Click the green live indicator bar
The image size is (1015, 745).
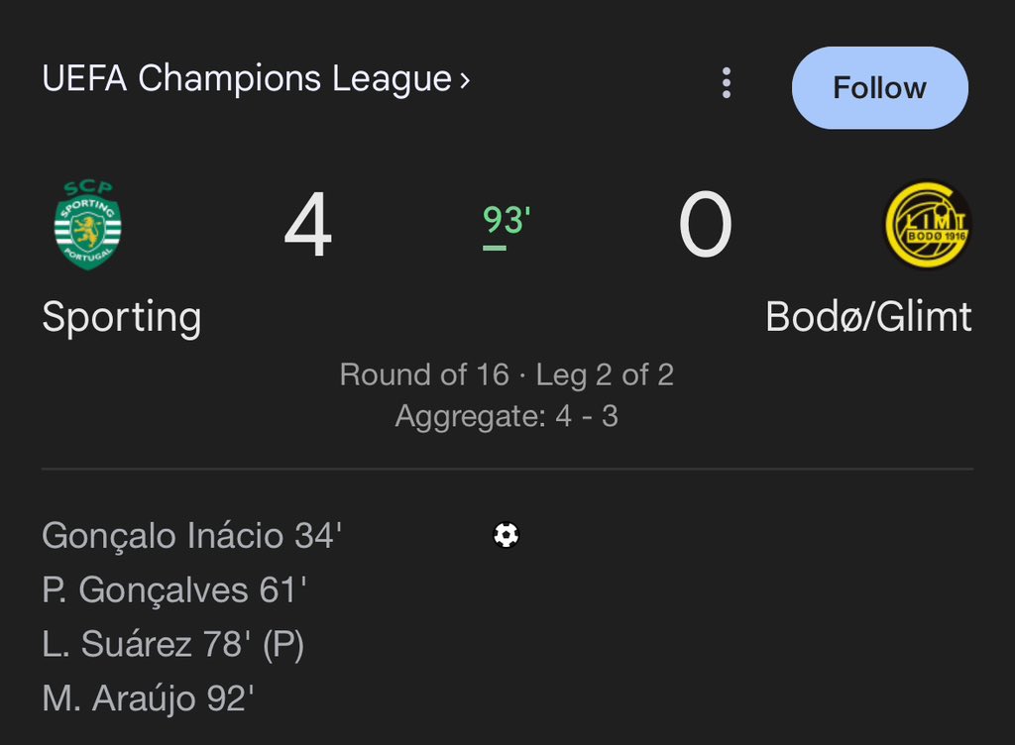coord(495,248)
